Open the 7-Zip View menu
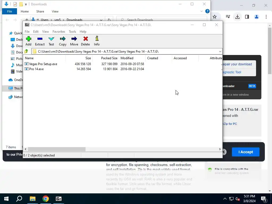272x204 pixels. tap(45, 32)
